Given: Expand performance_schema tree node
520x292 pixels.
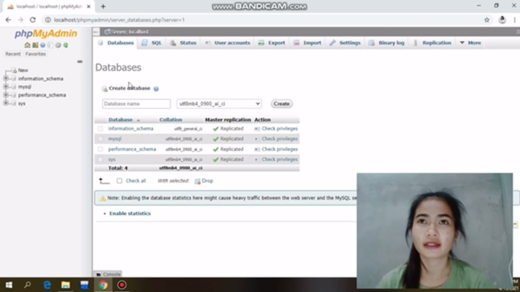Looking at the screenshot, I should click(6, 94).
